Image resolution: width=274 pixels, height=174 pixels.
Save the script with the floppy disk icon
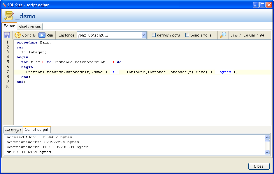click(7, 35)
